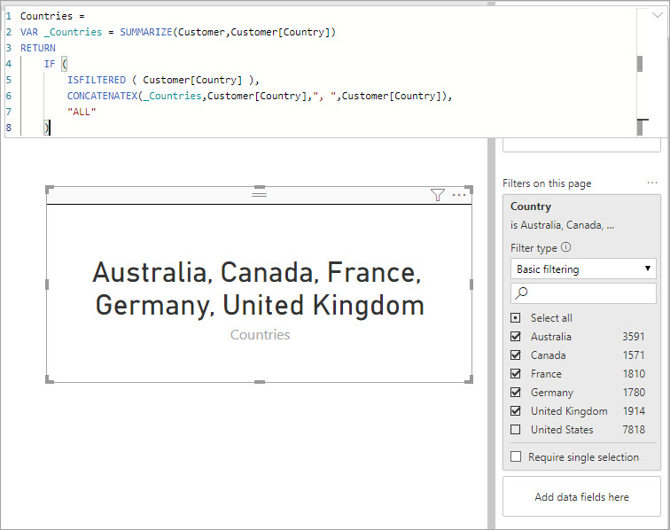The height and width of the screenshot is (530, 670).
Task: Click the Filter type info icon
Action: (x=565, y=247)
